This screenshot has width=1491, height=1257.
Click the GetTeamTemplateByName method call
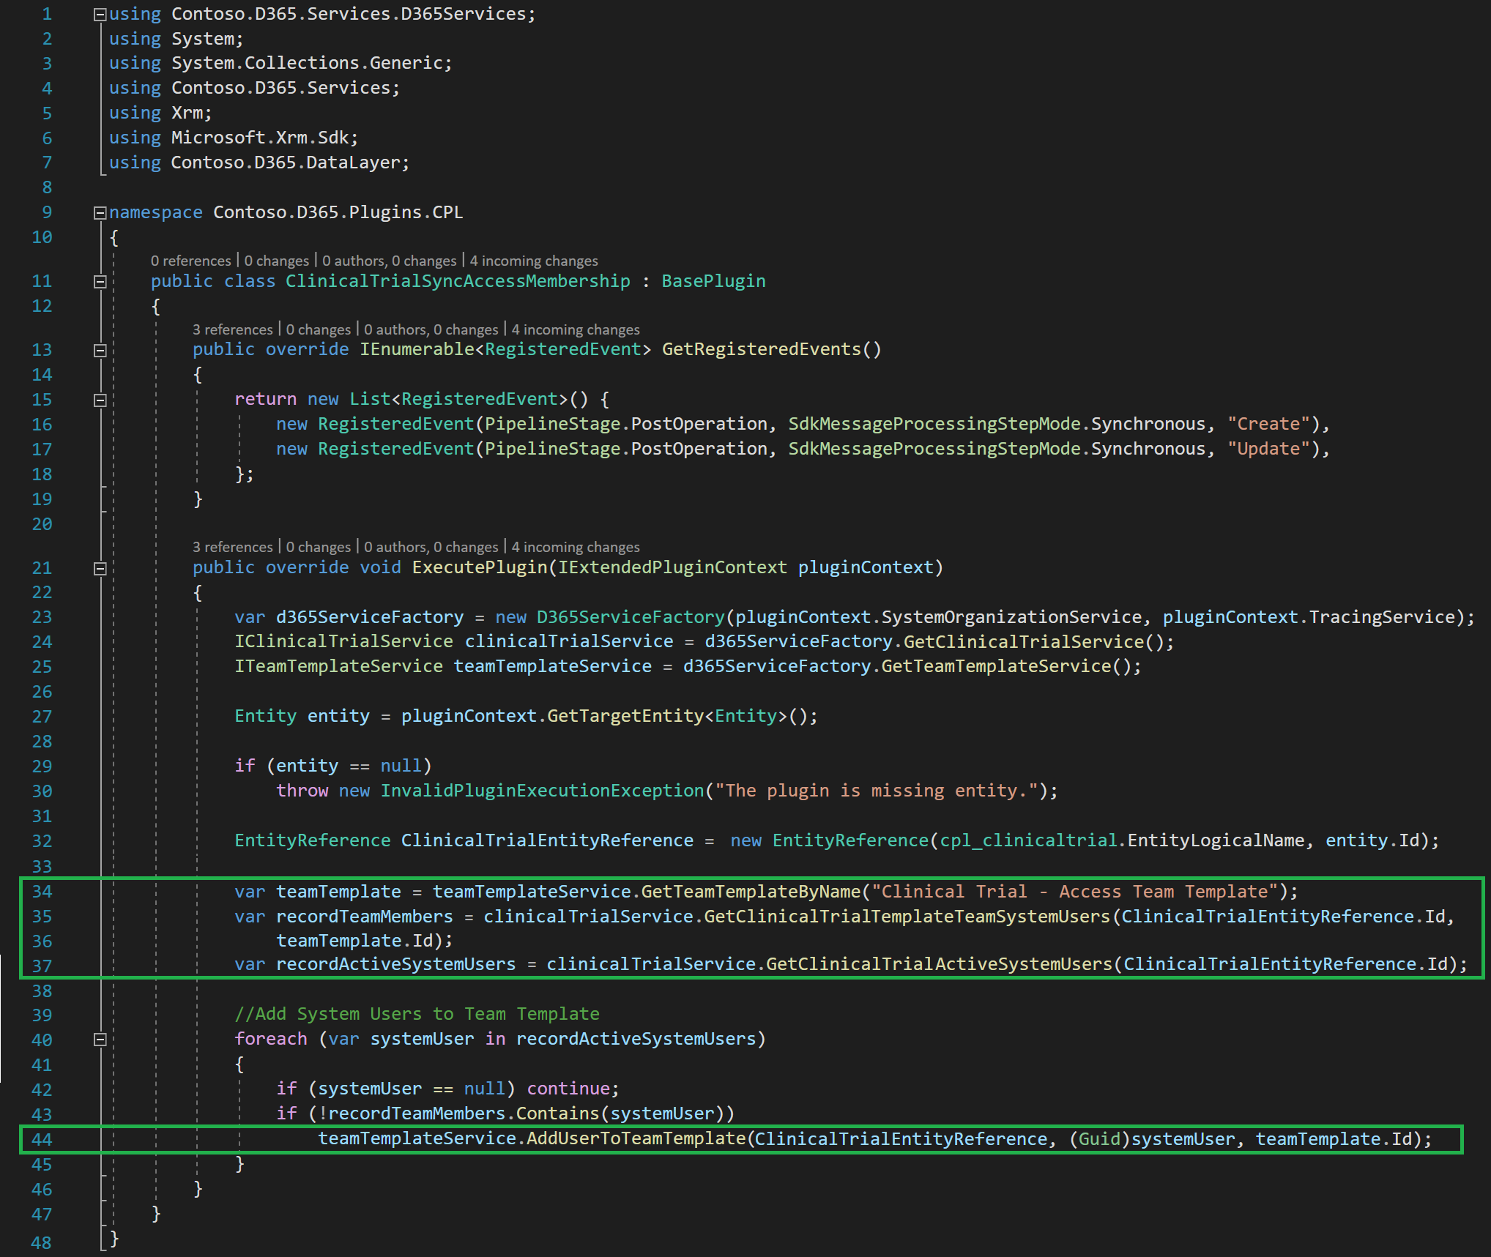coord(751,892)
